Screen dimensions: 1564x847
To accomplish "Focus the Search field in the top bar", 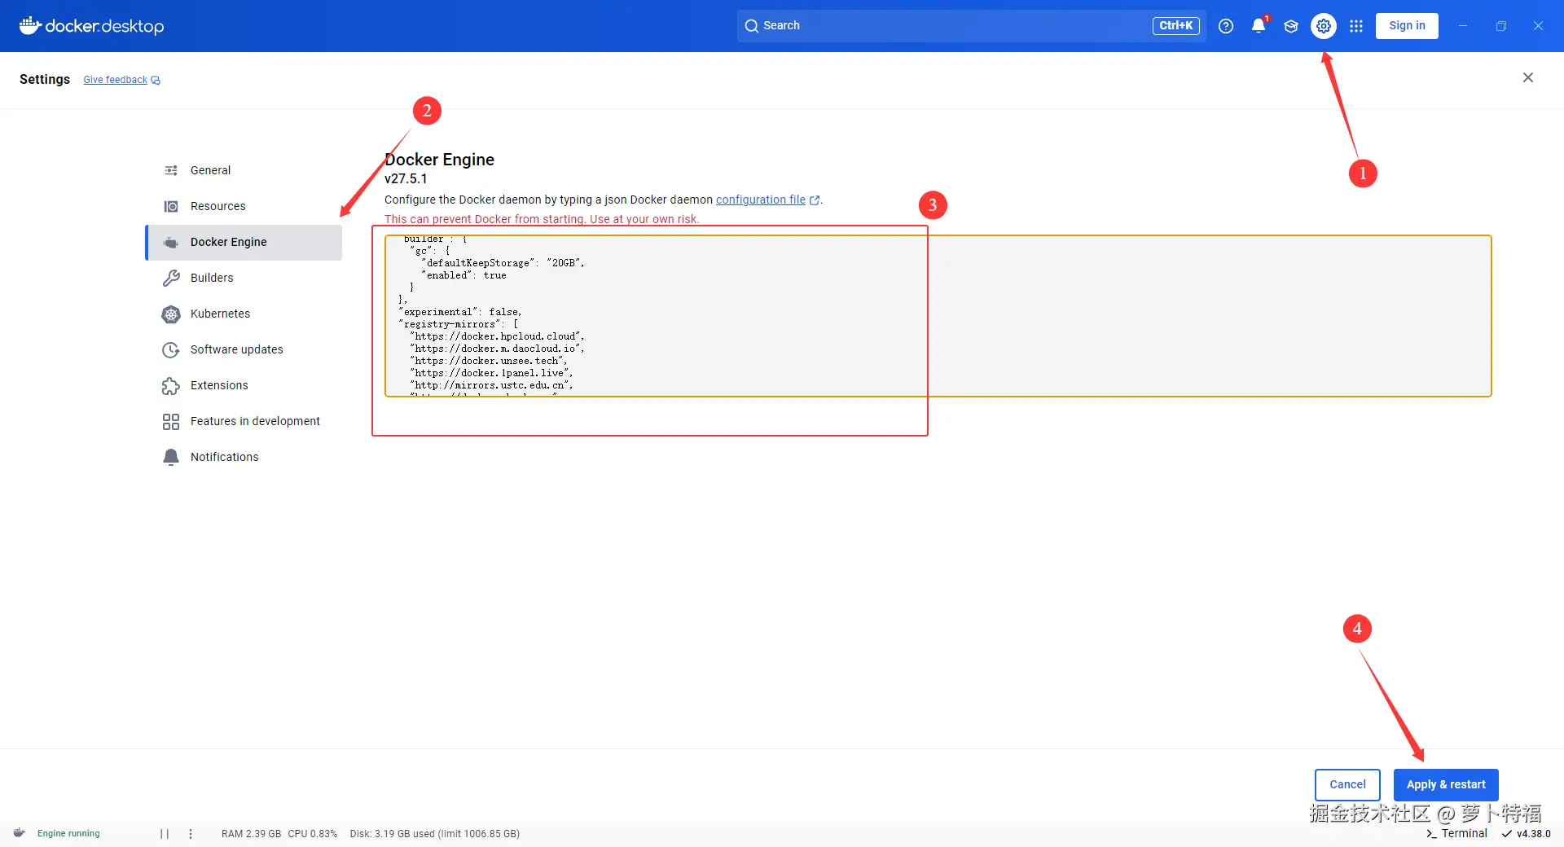I will [x=972, y=26].
